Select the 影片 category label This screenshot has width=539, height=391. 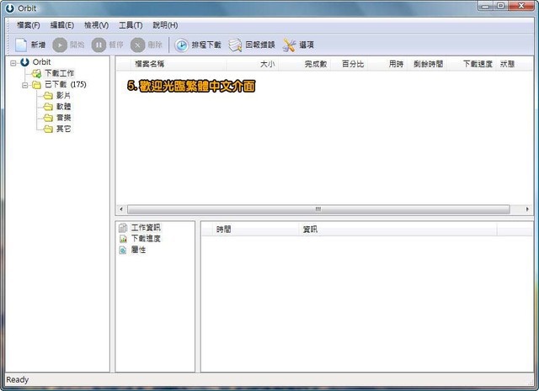click(64, 96)
